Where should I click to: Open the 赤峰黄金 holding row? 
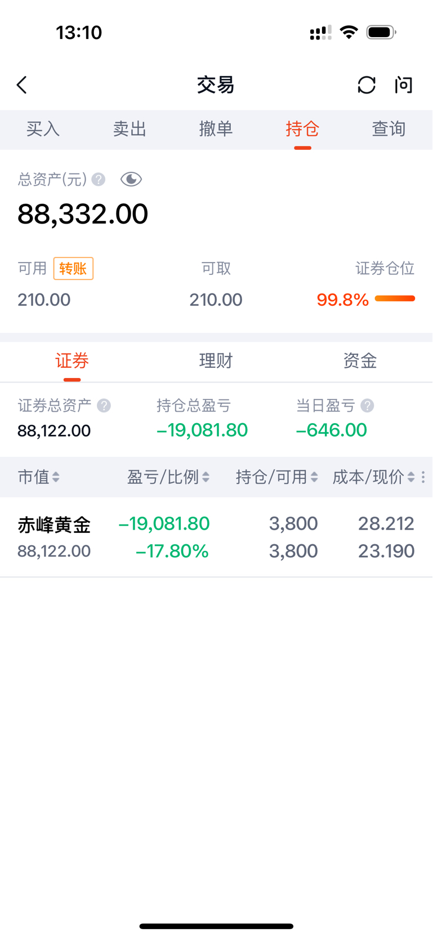pyautogui.click(x=216, y=537)
